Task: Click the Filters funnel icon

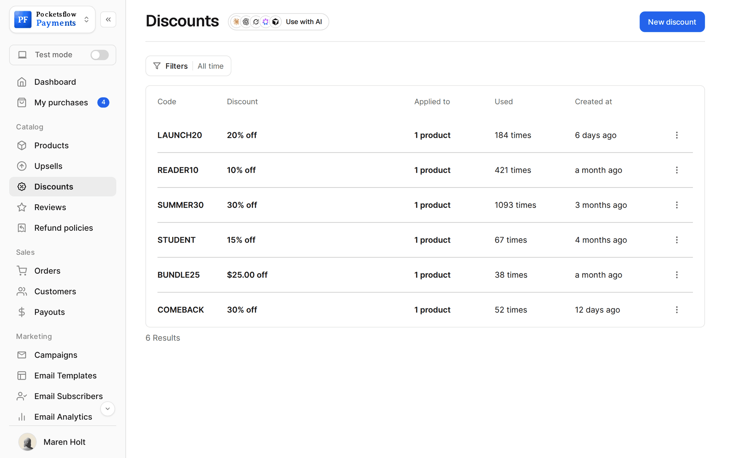Action: point(157,66)
